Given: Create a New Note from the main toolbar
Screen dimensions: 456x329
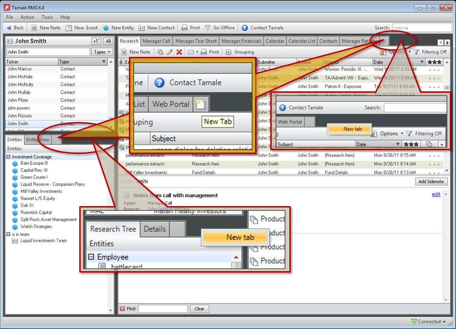Looking at the screenshot, I should (x=46, y=28).
